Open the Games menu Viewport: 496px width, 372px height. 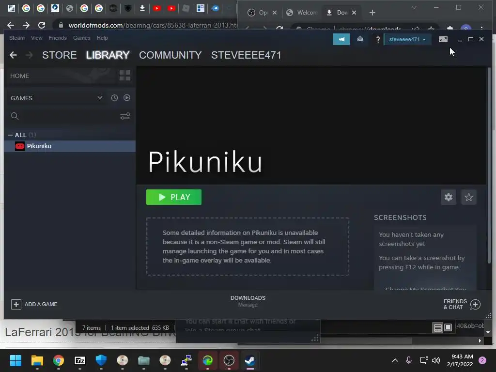81,38
